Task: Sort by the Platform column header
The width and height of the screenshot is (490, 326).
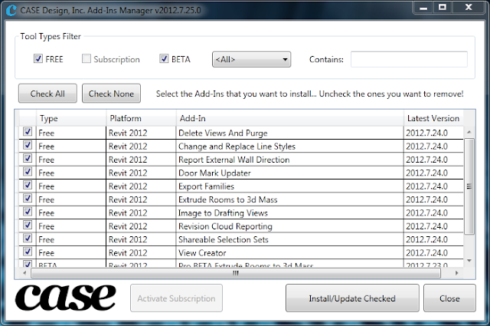Action: 141,118
